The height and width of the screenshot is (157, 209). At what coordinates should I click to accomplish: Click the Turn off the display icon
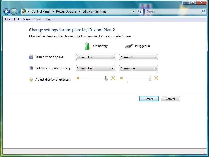(x=31, y=57)
